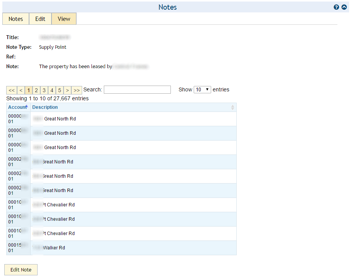Click the help question mark icon
Viewport: 351px width, 280px height.
336,7
